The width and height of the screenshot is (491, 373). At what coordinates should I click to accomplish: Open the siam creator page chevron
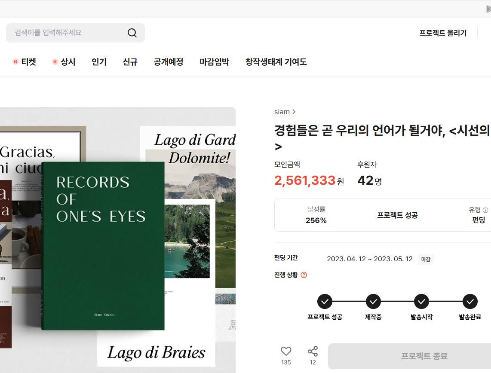coord(294,112)
